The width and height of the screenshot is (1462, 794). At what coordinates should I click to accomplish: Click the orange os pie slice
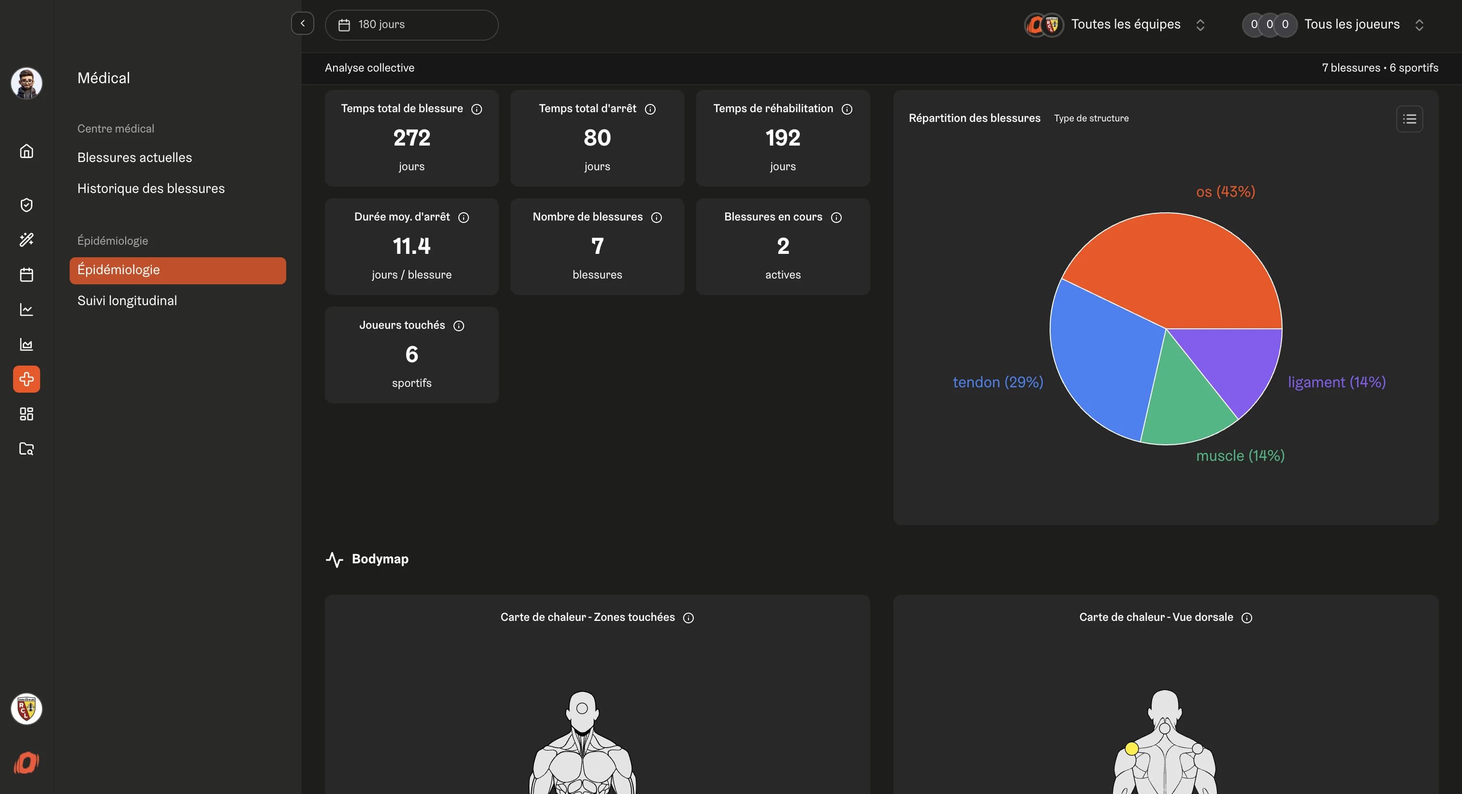1181,267
